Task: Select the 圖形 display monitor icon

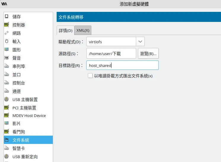Action: coord(7,50)
